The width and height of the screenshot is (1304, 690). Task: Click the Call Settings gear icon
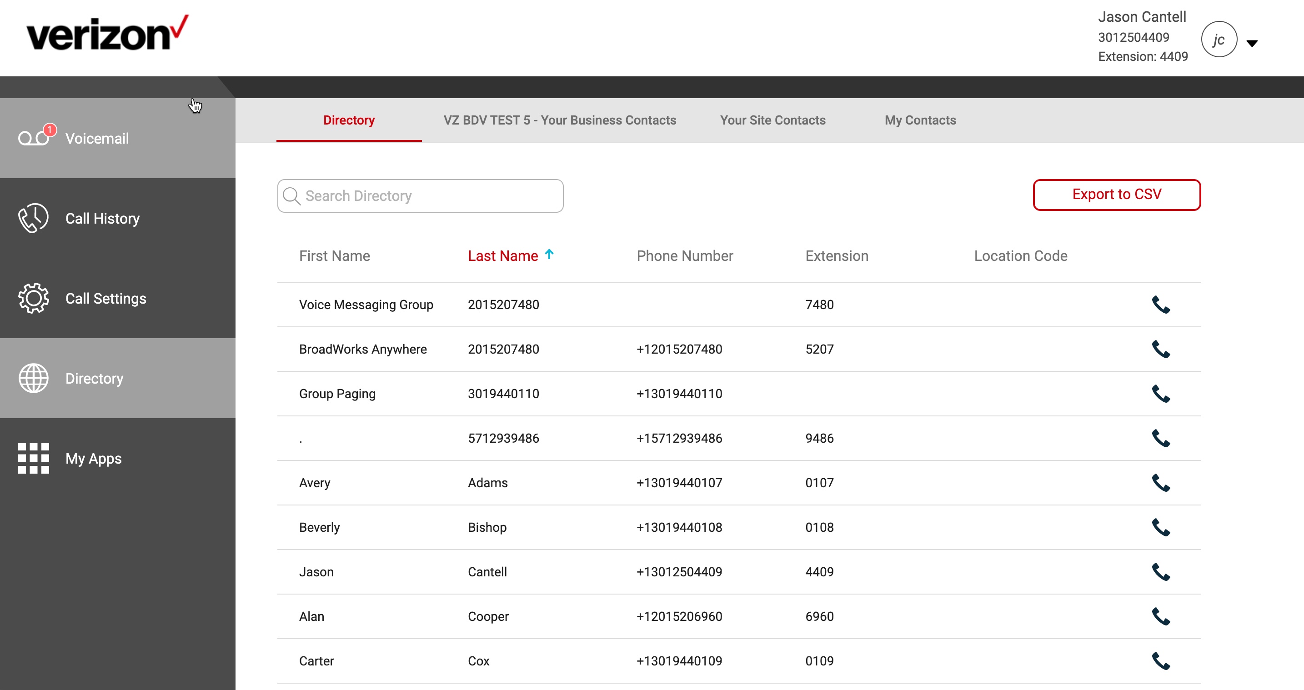pyautogui.click(x=32, y=299)
